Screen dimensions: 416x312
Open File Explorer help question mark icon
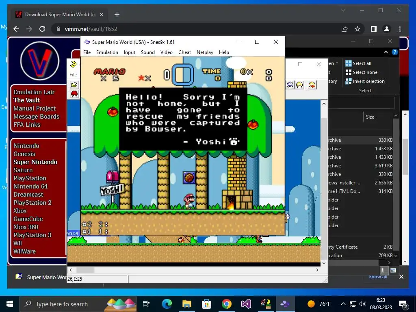[394, 52]
